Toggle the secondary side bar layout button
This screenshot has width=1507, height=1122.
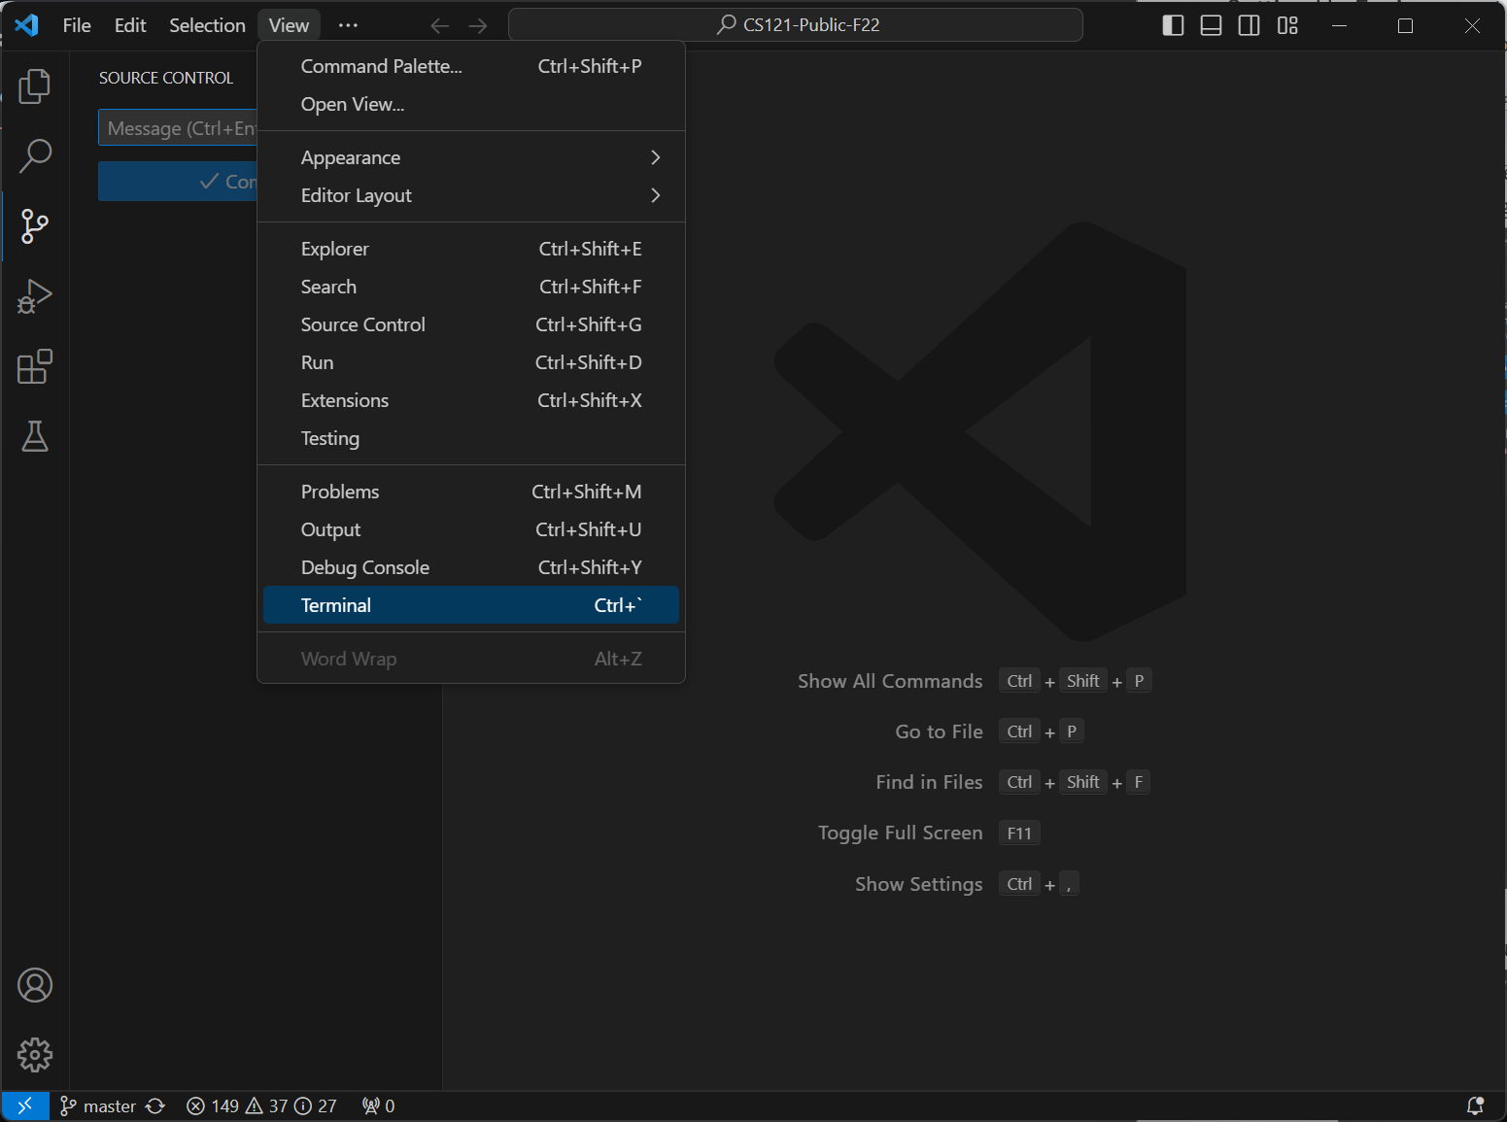[1249, 25]
